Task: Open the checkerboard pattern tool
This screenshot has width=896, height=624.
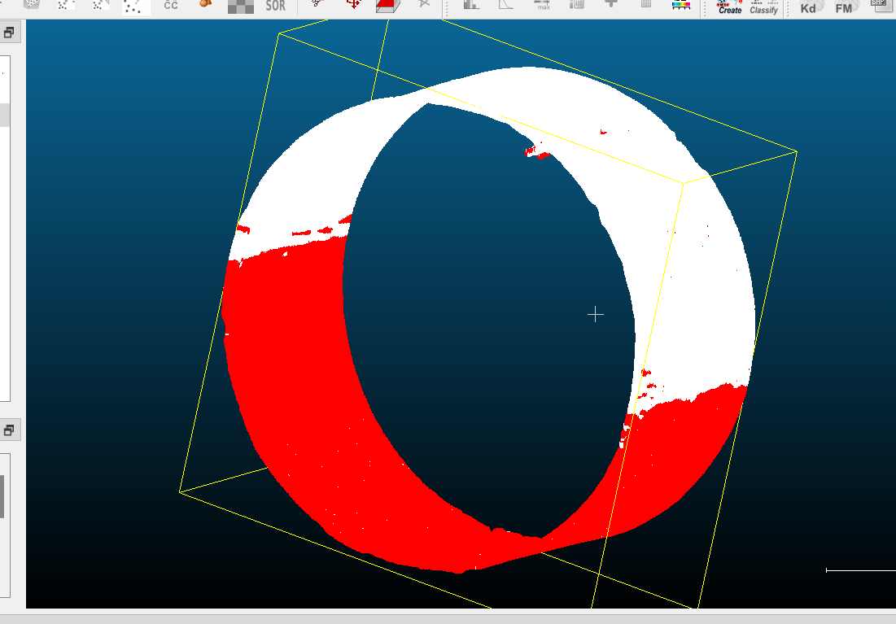Action: click(239, 7)
